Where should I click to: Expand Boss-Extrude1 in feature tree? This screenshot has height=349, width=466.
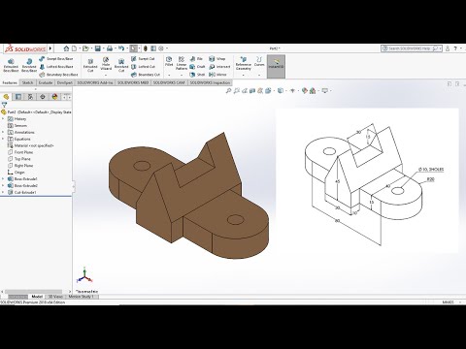tap(3, 178)
